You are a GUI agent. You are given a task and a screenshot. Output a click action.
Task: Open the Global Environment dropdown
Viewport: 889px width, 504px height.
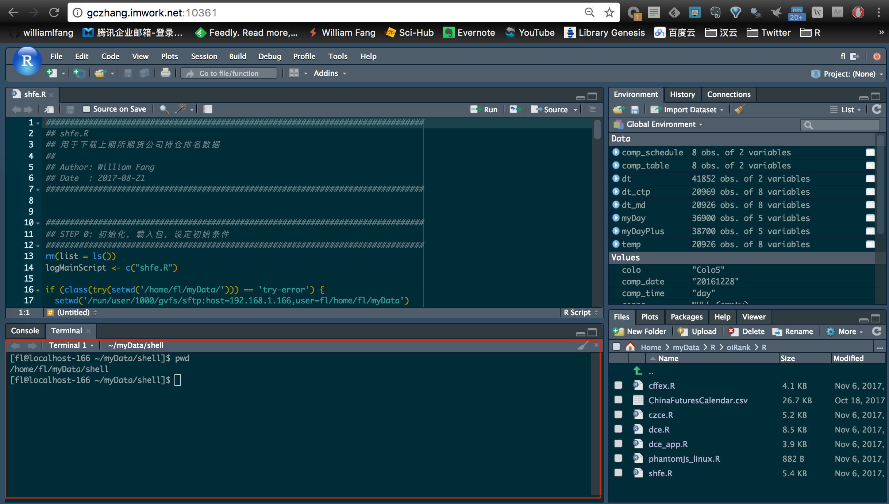pyautogui.click(x=658, y=124)
